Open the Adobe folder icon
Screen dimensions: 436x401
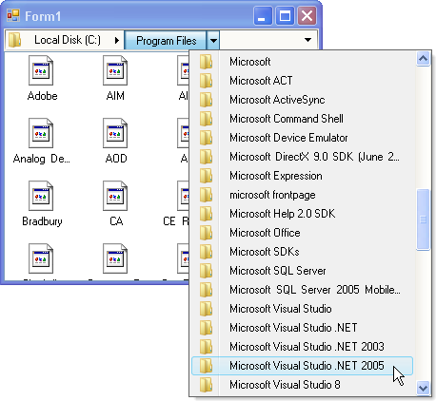41,70
